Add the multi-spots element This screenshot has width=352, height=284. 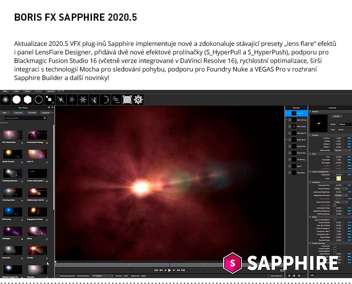click(50, 100)
